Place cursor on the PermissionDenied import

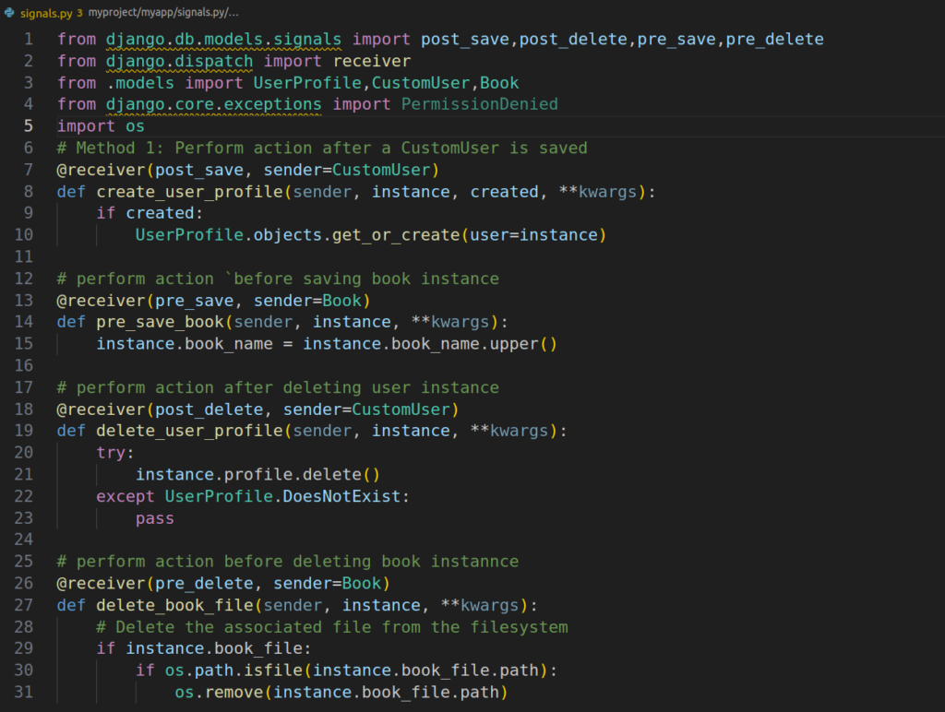[479, 104]
